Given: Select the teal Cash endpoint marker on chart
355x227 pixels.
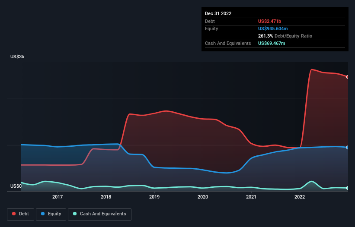Looking at the screenshot, I should pyautogui.click(x=348, y=188).
